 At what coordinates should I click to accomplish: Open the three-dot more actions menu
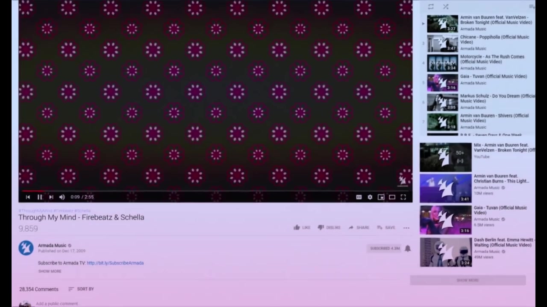(406, 228)
